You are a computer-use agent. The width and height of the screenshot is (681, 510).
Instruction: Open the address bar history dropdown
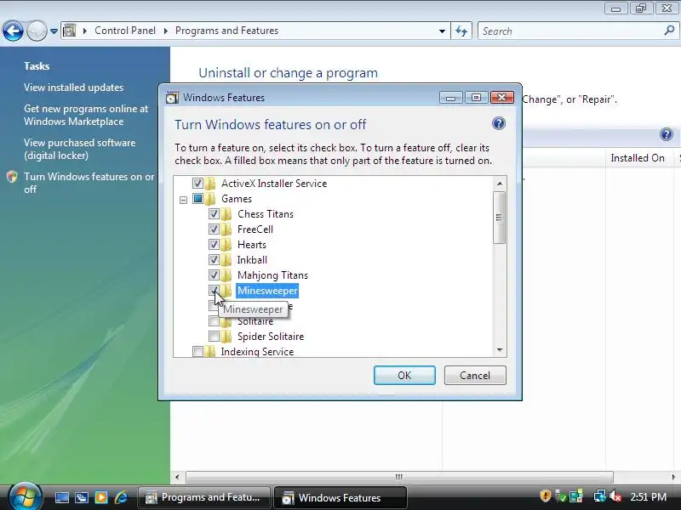[442, 31]
